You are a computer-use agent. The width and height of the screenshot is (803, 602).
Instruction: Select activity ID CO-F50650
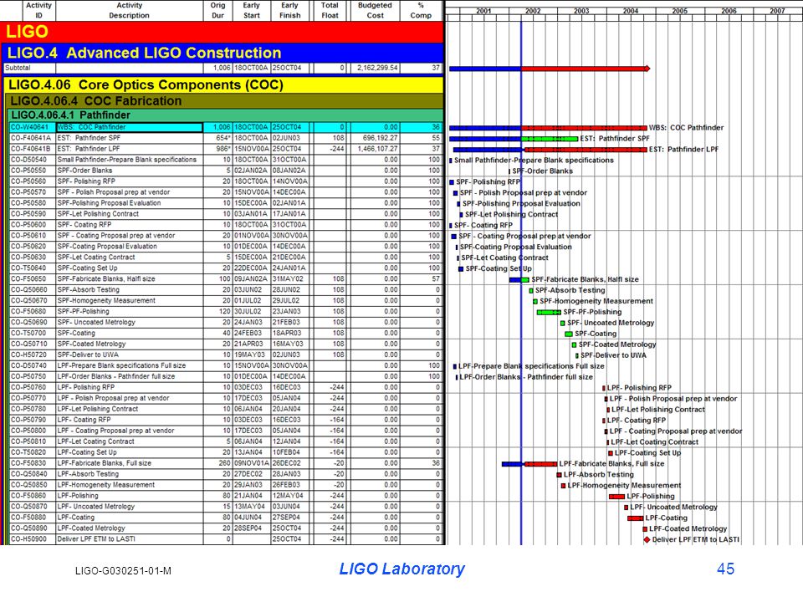(x=28, y=278)
